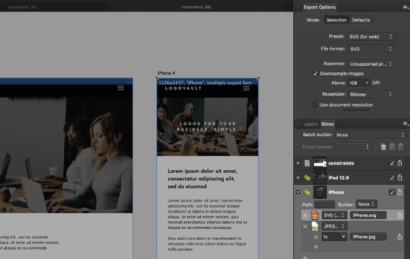410x259 pixels.
Task: Open the Export Options panel menu icon
Action: (405, 8)
